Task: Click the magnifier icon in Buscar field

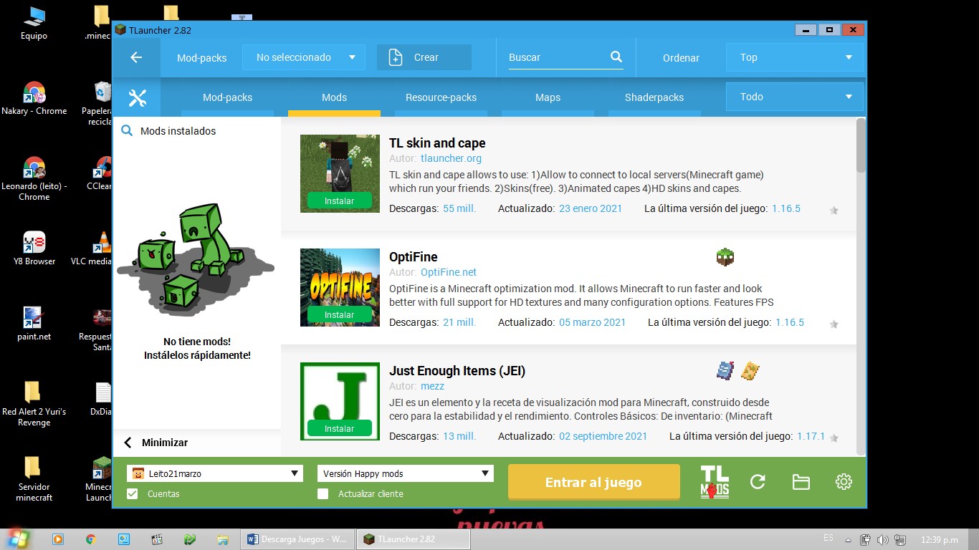Action: coord(616,57)
